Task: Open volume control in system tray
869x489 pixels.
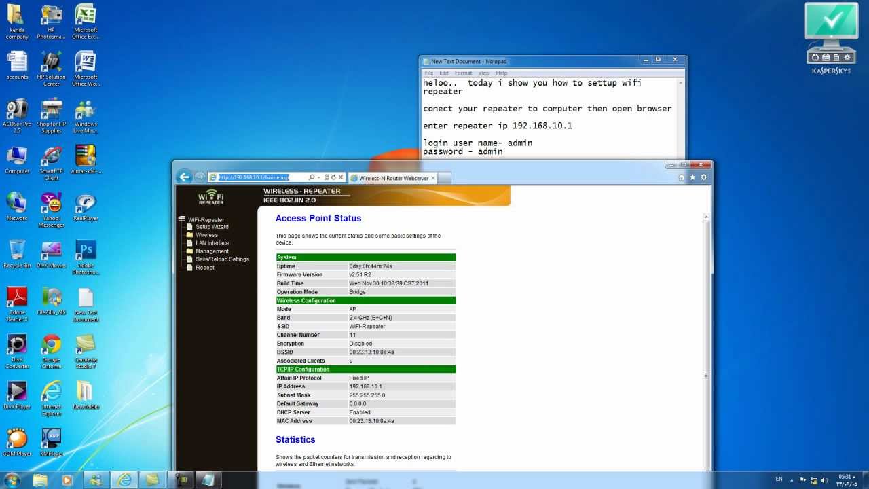Action: [824, 480]
